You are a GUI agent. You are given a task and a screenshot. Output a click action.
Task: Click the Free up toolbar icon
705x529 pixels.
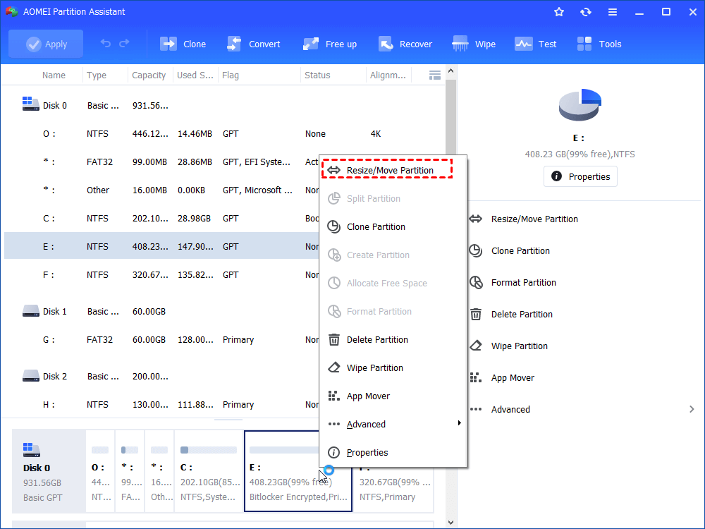(311, 44)
